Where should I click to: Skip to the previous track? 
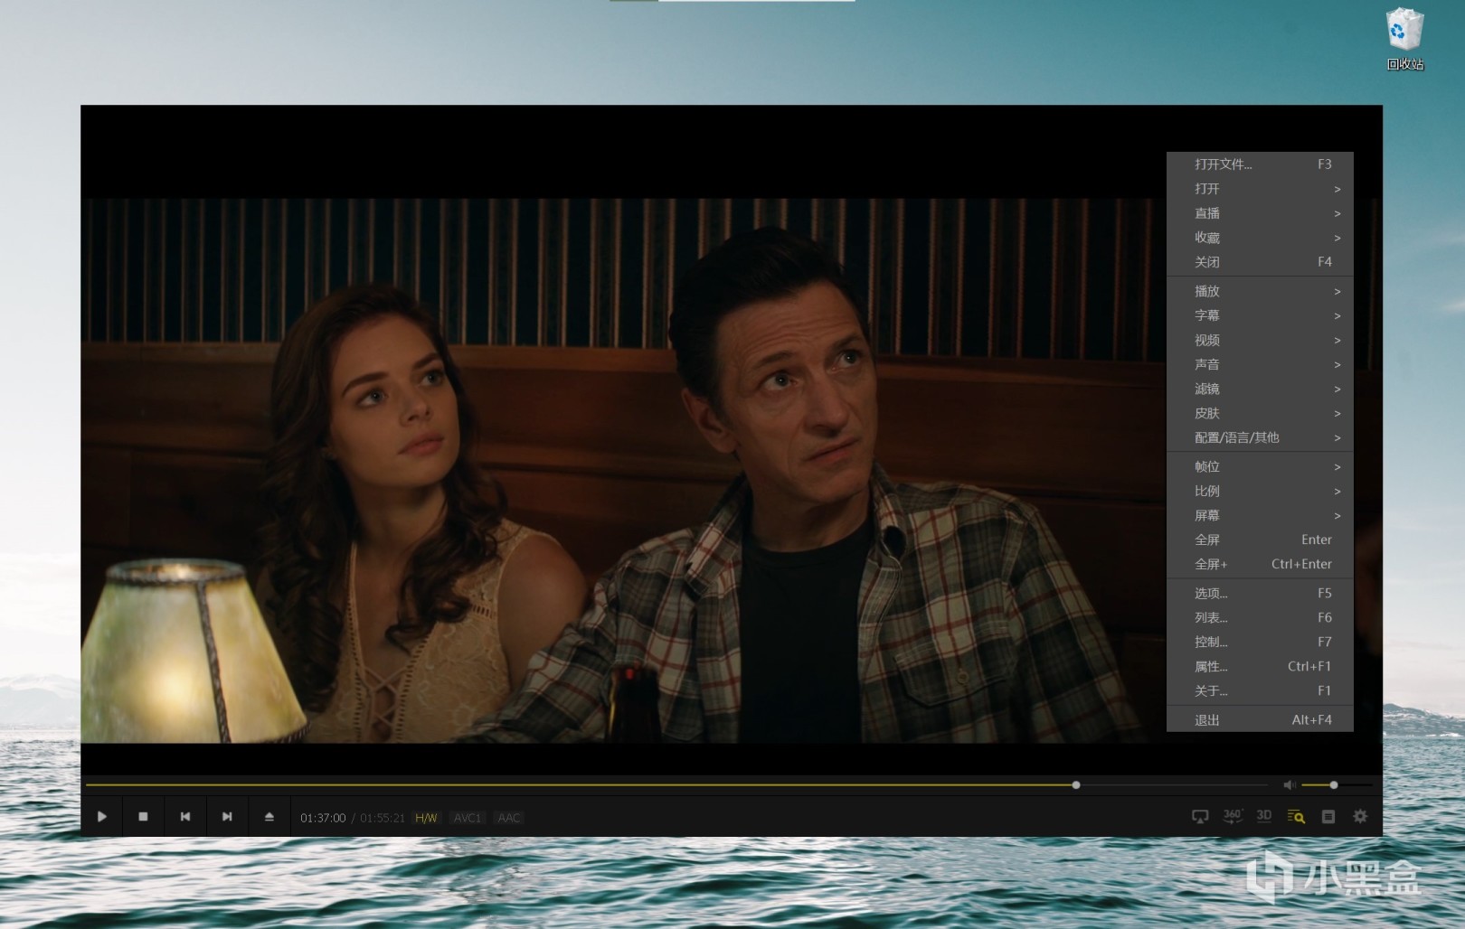pos(185,817)
